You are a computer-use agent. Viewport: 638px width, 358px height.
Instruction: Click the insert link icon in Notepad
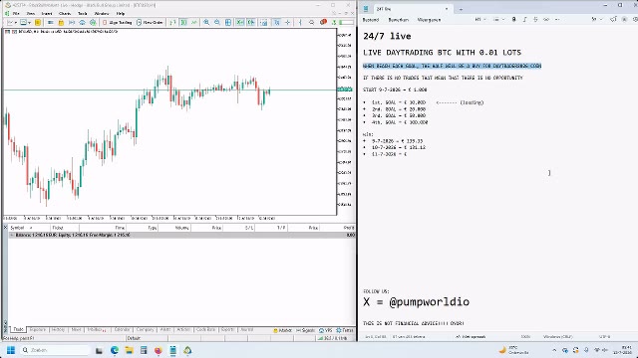546,20
